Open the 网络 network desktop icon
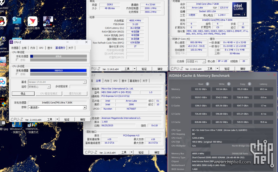 [x=17, y=22]
